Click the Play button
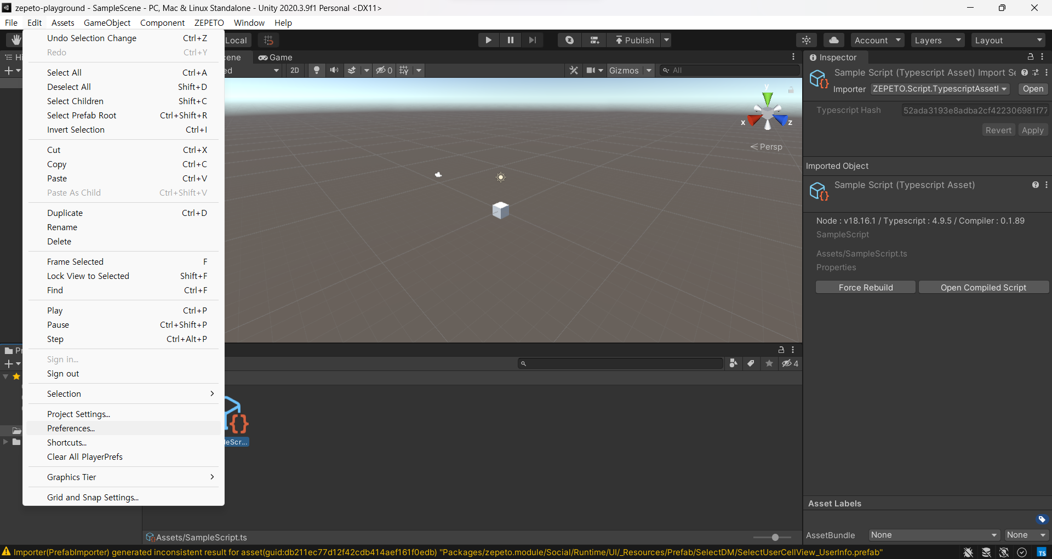The height and width of the screenshot is (559, 1052). point(488,40)
